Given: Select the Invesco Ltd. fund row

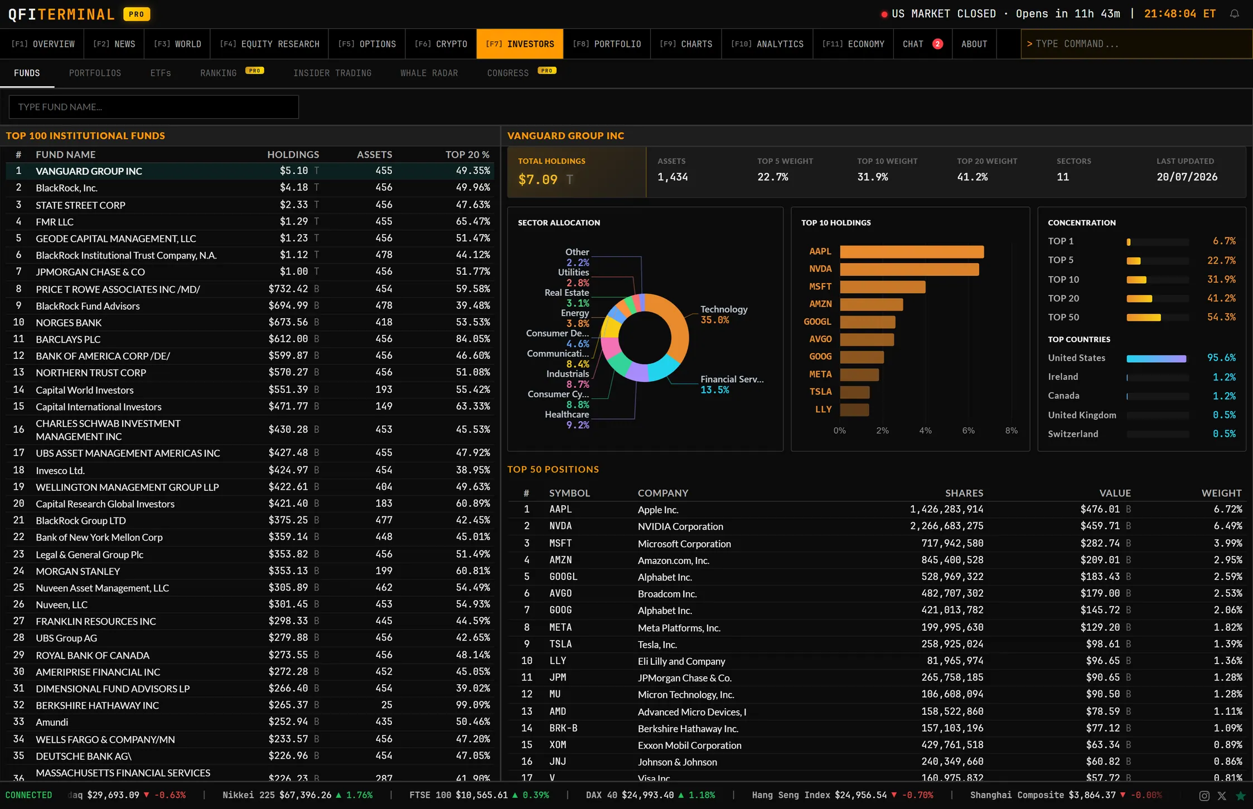Looking at the screenshot, I should pyautogui.click(x=250, y=470).
